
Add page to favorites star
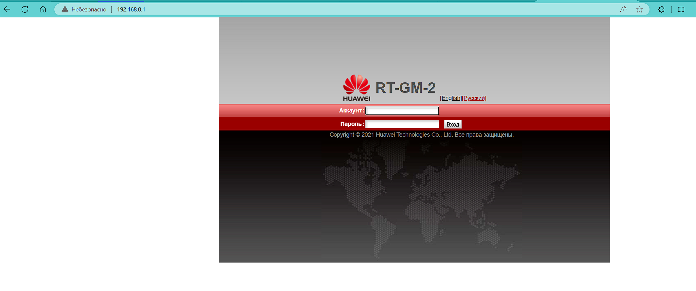point(639,9)
